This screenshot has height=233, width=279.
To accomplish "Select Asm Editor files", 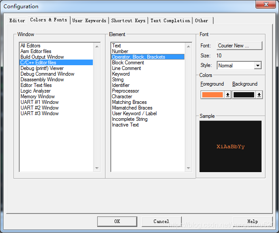I will (x=56, y=51).
